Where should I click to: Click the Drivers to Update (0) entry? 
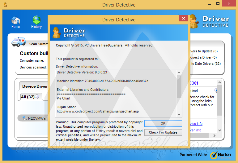[x=204, y=51]
